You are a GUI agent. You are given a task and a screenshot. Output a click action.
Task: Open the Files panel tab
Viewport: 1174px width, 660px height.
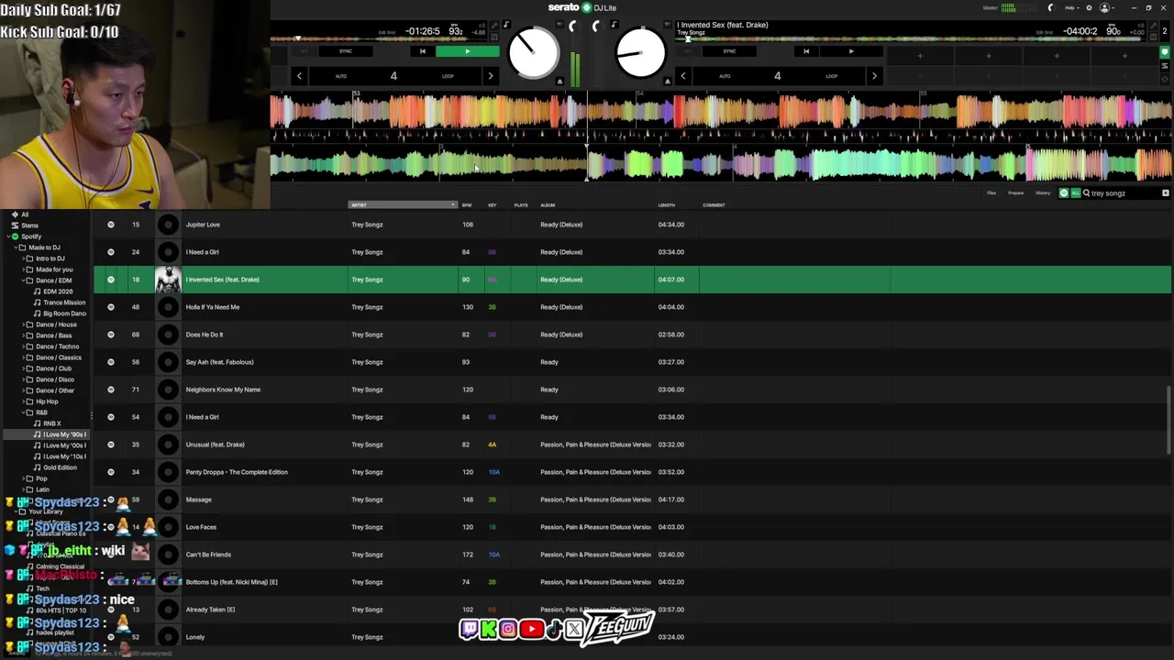point(991,193)
